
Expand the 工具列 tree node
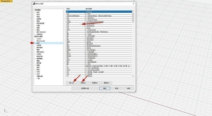click(x=35, y=54)
